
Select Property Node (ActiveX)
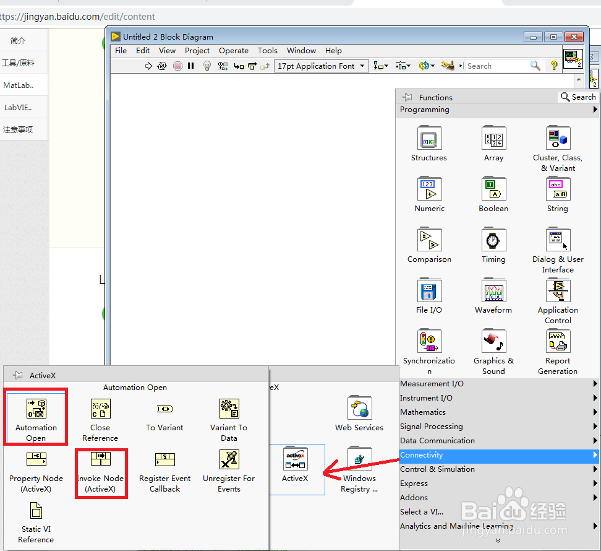(36, 472)
